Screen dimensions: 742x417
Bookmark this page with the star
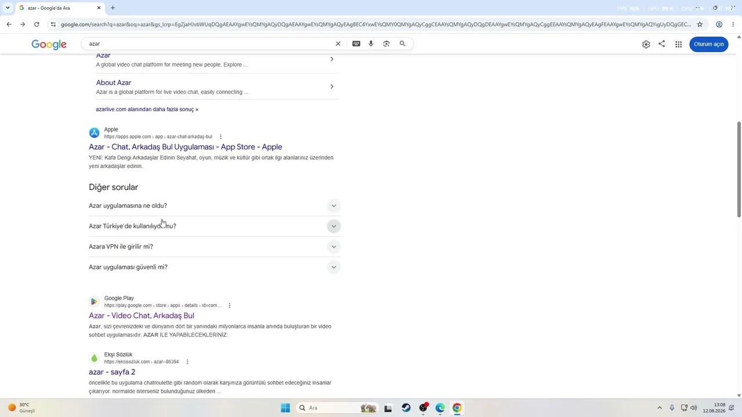coord(700,24)
